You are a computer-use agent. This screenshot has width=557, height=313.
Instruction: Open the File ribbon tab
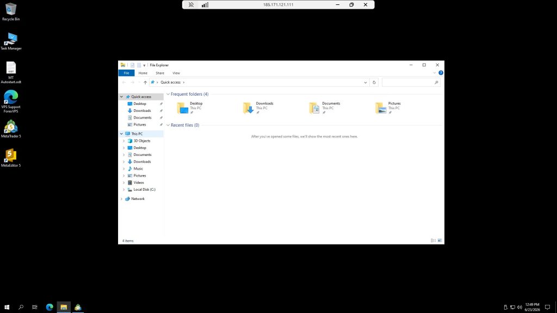pos(126,73)
